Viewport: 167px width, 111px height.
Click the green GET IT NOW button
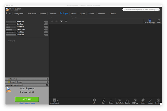pyautogui.click(x=27, y=99)
